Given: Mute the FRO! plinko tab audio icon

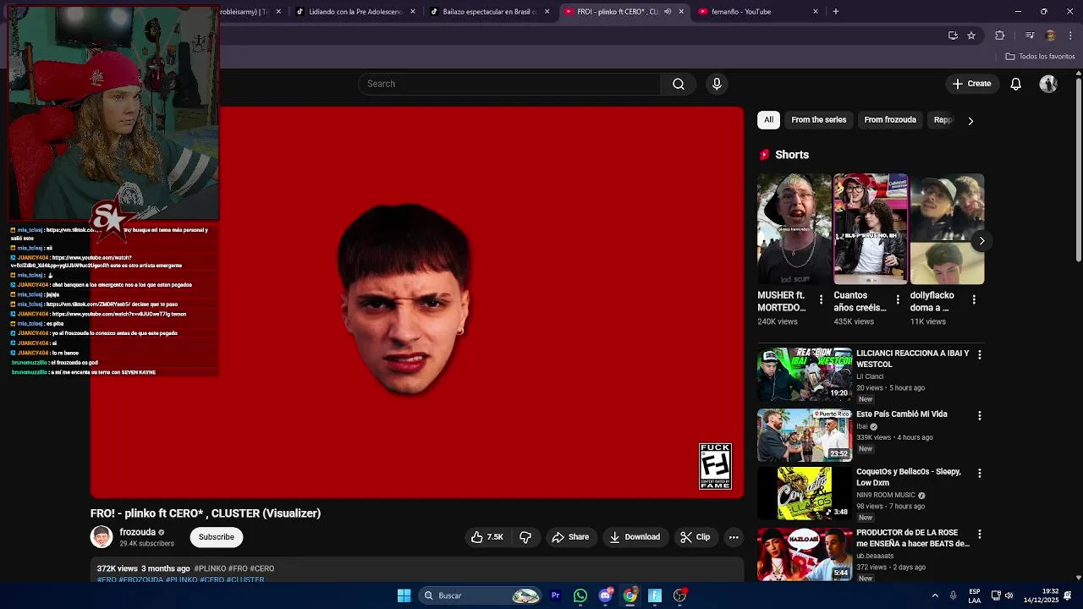Looking at the screenshot, I should point(668,12).
